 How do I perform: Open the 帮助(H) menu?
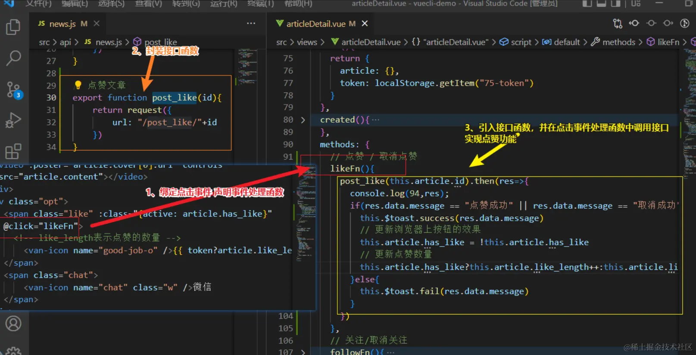(x=298, y=3)
